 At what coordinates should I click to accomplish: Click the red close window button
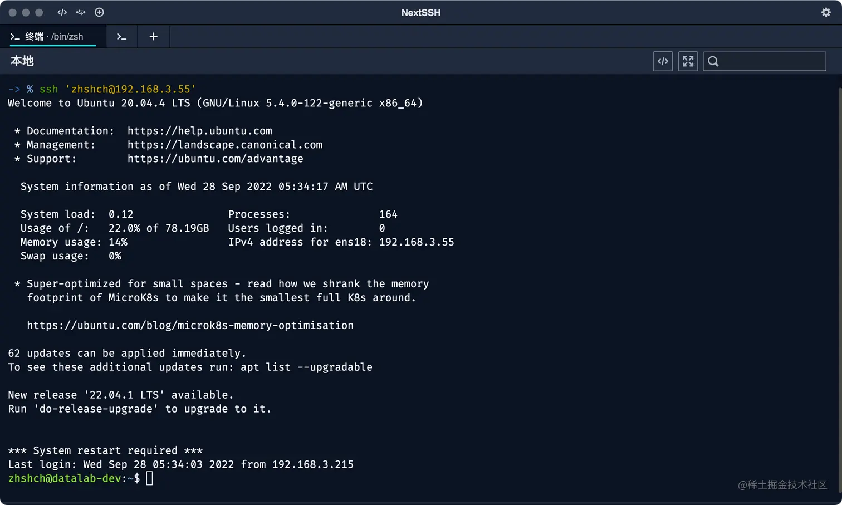(x=12, y=12)
